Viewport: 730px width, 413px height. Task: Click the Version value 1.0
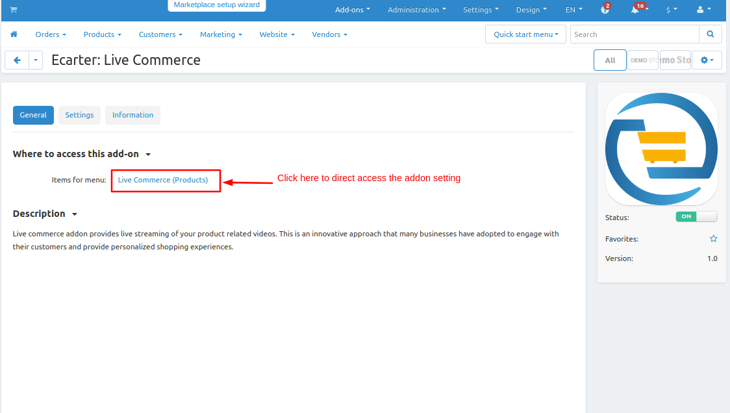(712, 258)
